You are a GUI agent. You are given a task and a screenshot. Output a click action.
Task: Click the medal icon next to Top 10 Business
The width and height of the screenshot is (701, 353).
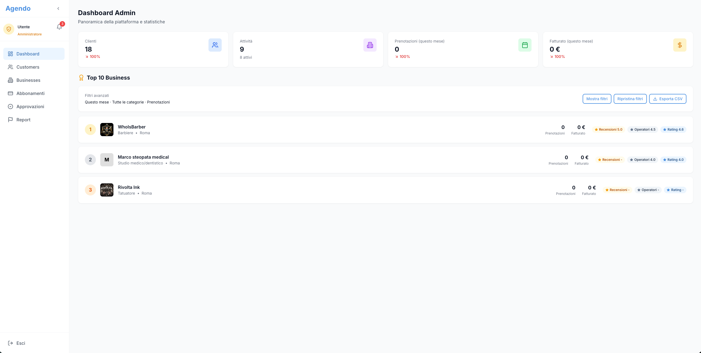point(81,78)
